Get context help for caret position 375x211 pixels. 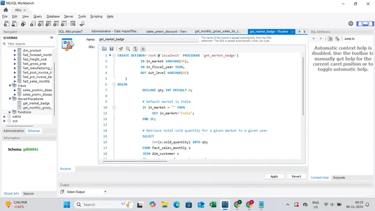[x=330, y=38]
